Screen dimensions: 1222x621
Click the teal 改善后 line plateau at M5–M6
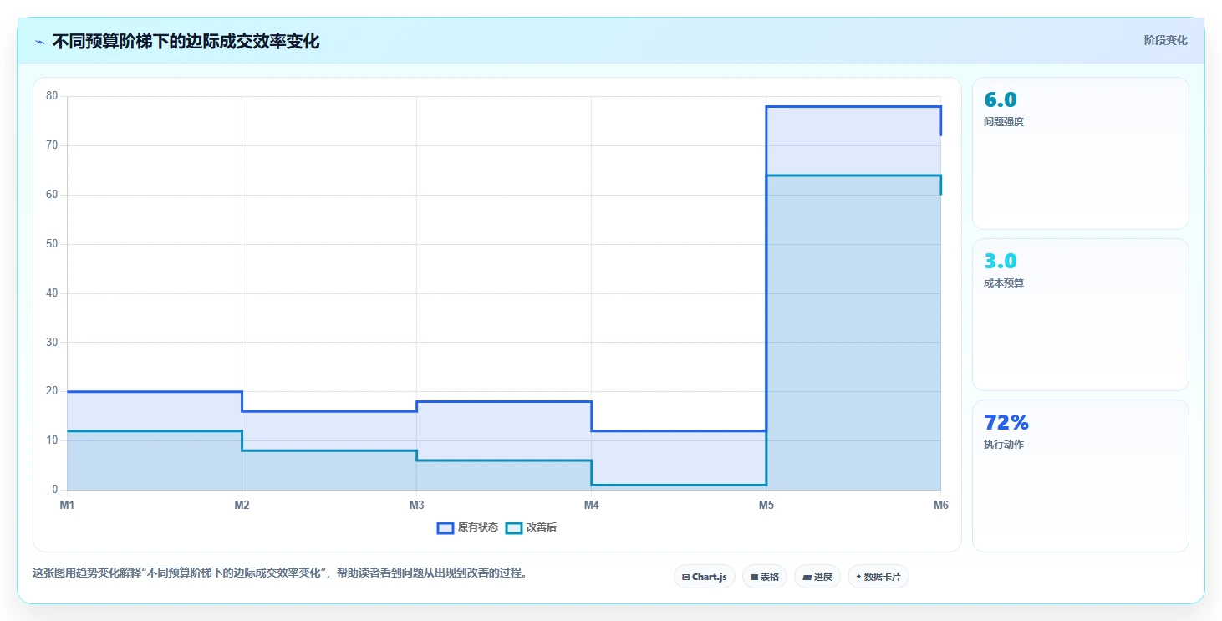click(x=853, y=176)
